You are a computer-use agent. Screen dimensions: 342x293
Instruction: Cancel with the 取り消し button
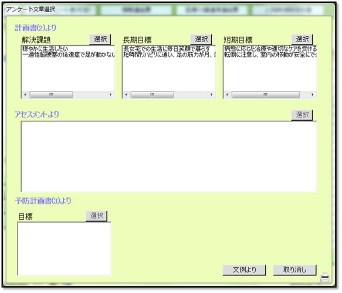[294, 270]
